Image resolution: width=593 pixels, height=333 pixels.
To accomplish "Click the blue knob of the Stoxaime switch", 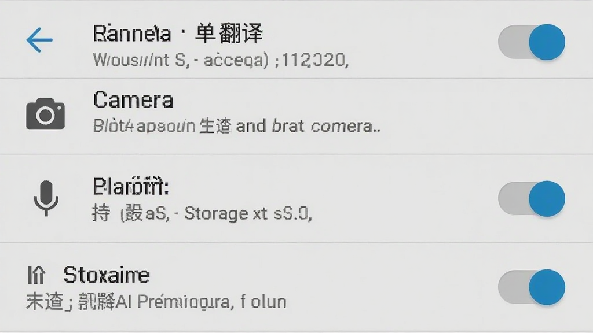I will tap(547, 287).
